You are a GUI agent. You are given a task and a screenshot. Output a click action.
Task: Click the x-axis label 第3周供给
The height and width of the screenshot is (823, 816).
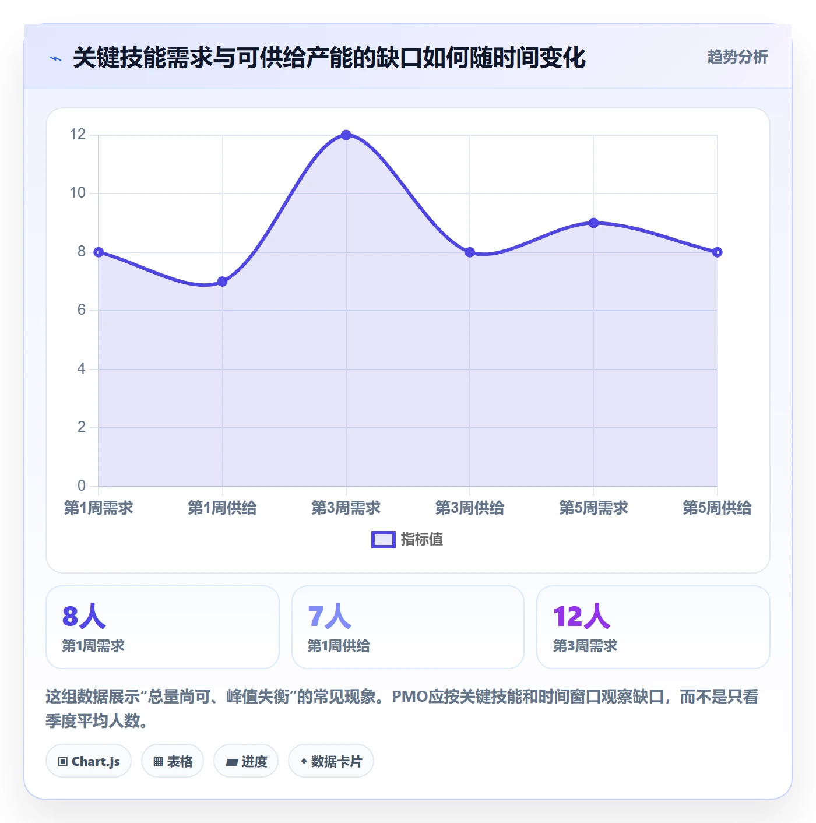pos(470,508)
